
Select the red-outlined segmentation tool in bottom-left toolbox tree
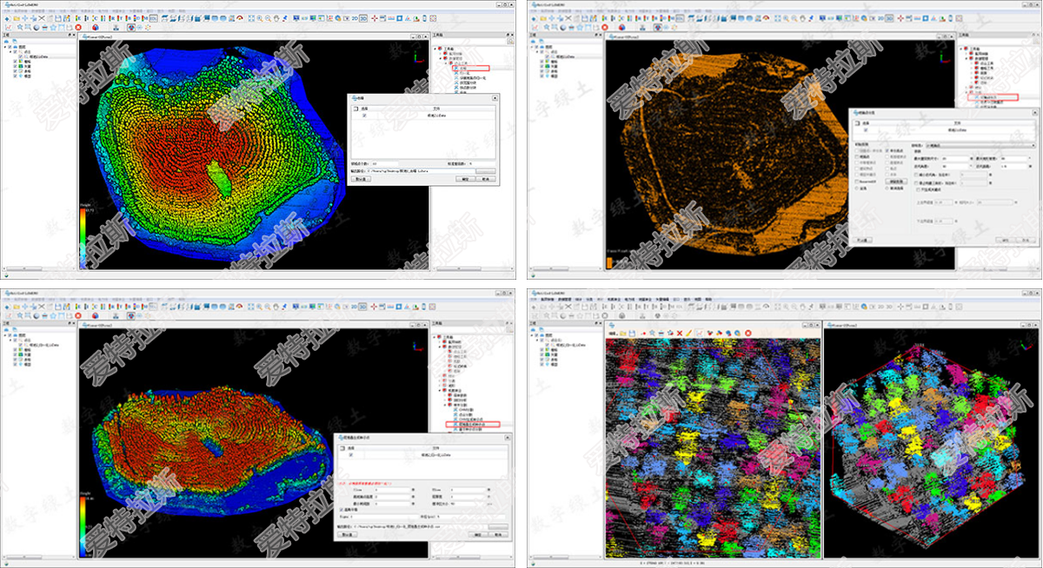coord(472,424)
